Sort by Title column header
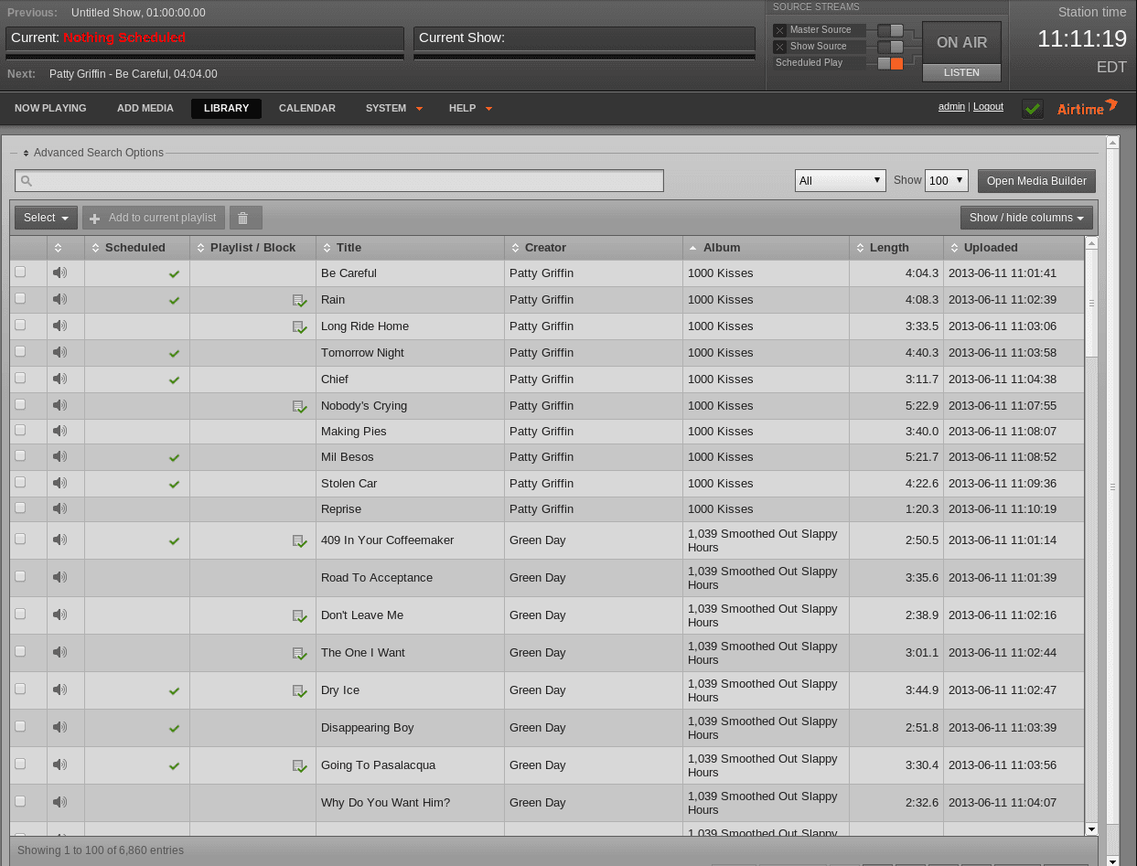 pyautogui.click(x=410, y=247)
